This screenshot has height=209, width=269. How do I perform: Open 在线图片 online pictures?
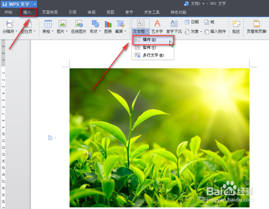(79, 26)
